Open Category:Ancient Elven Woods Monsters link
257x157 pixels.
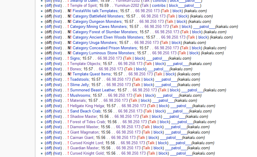point(108,37)
